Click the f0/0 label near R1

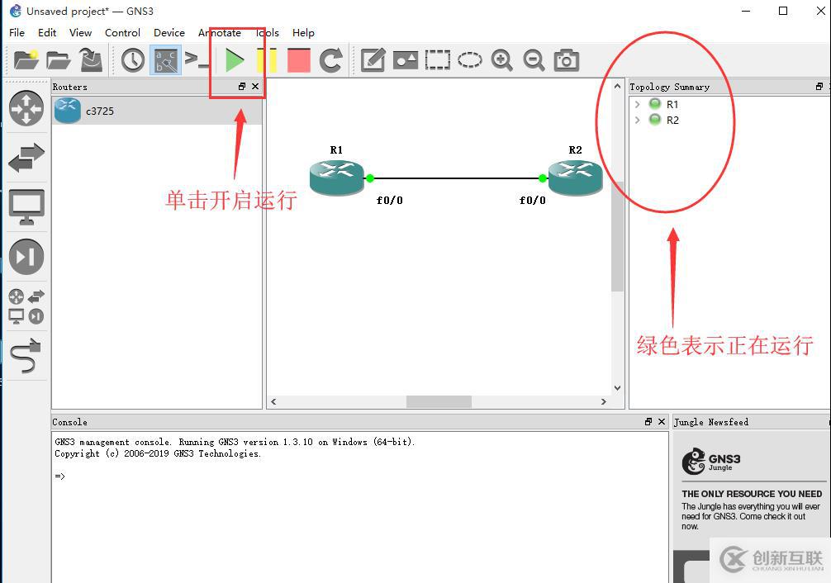tap(390, 201)
